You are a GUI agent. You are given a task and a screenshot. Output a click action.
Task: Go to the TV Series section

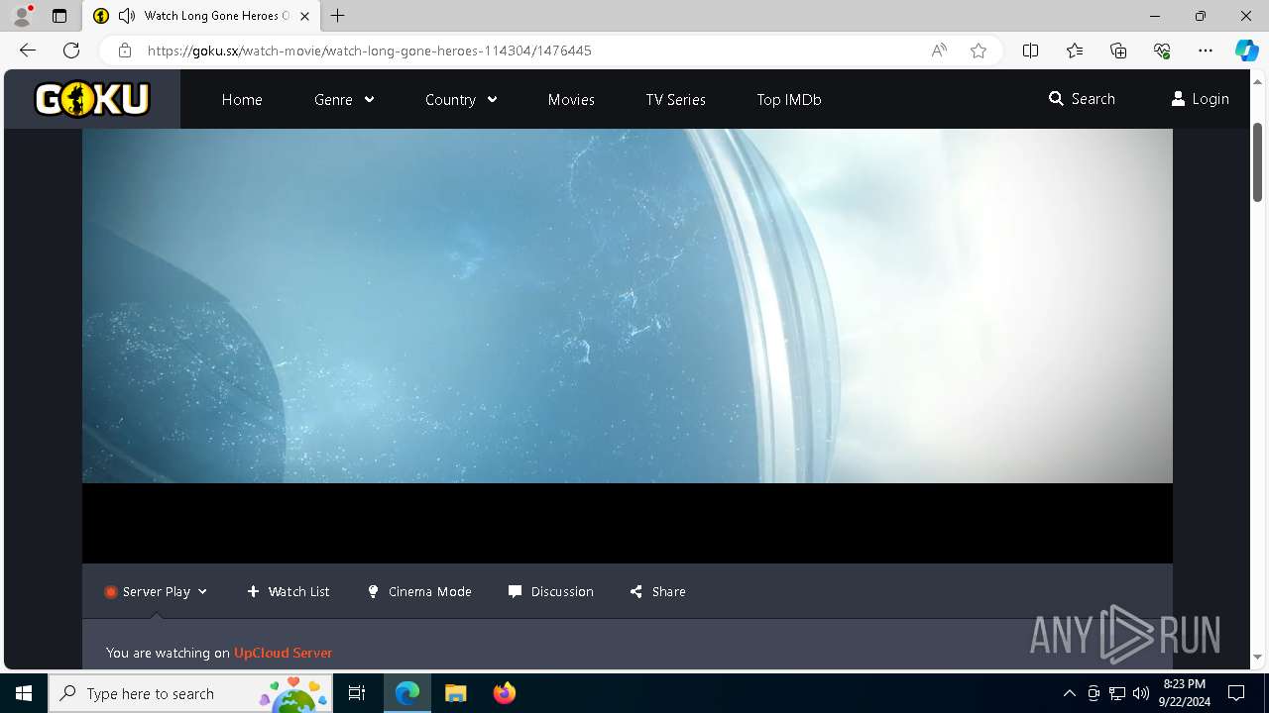click(x=675, y=99)
